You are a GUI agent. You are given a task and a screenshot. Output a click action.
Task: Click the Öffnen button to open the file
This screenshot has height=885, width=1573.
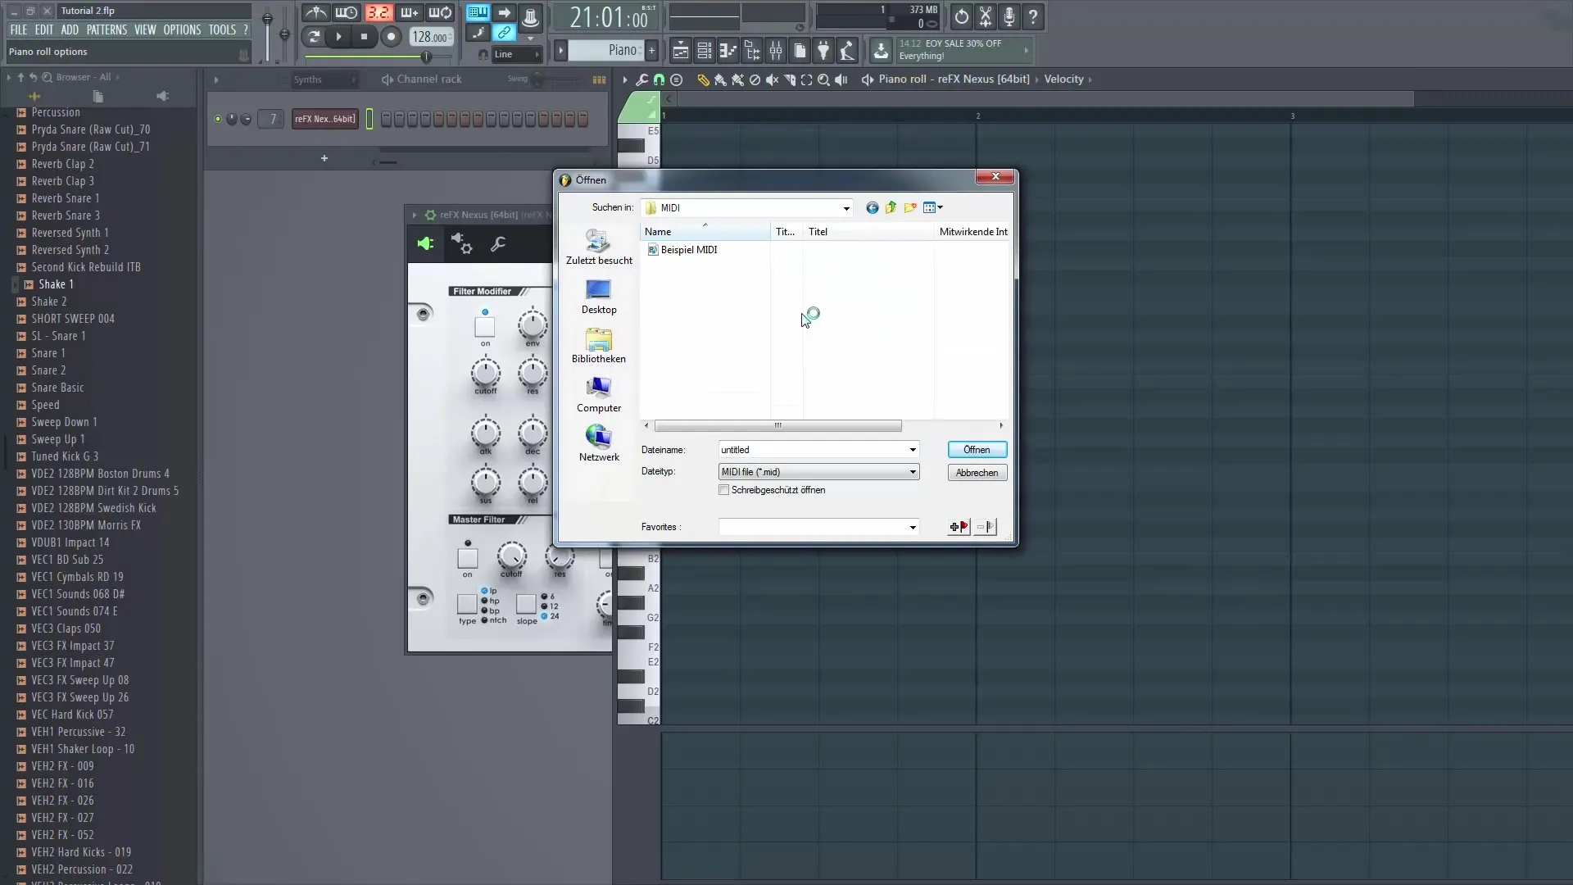point(976,449)
